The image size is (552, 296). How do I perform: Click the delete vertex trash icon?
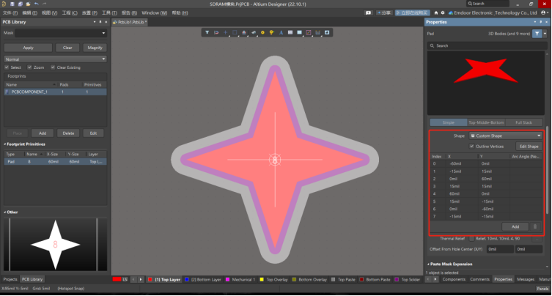click(x=535, y=226)
